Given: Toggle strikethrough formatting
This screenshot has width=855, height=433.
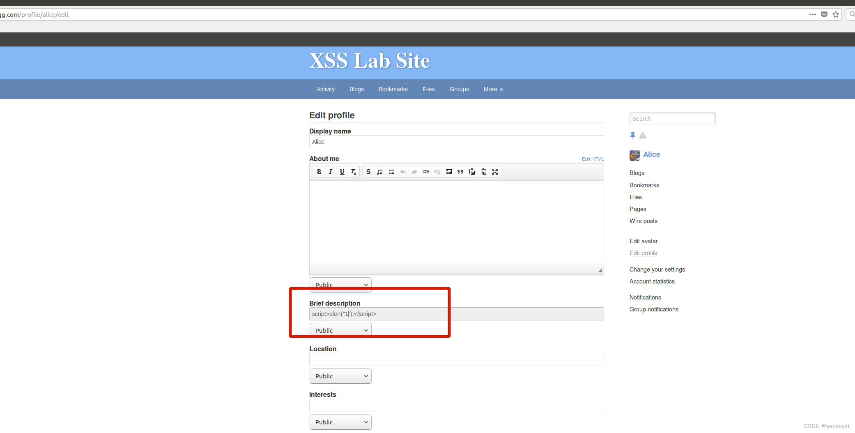Looking at the screenshot, I should [x=368, y=172].
